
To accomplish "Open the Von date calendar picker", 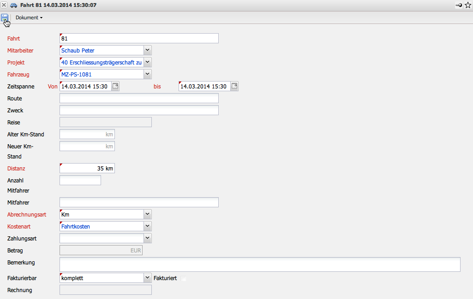I will coord(115,86).
